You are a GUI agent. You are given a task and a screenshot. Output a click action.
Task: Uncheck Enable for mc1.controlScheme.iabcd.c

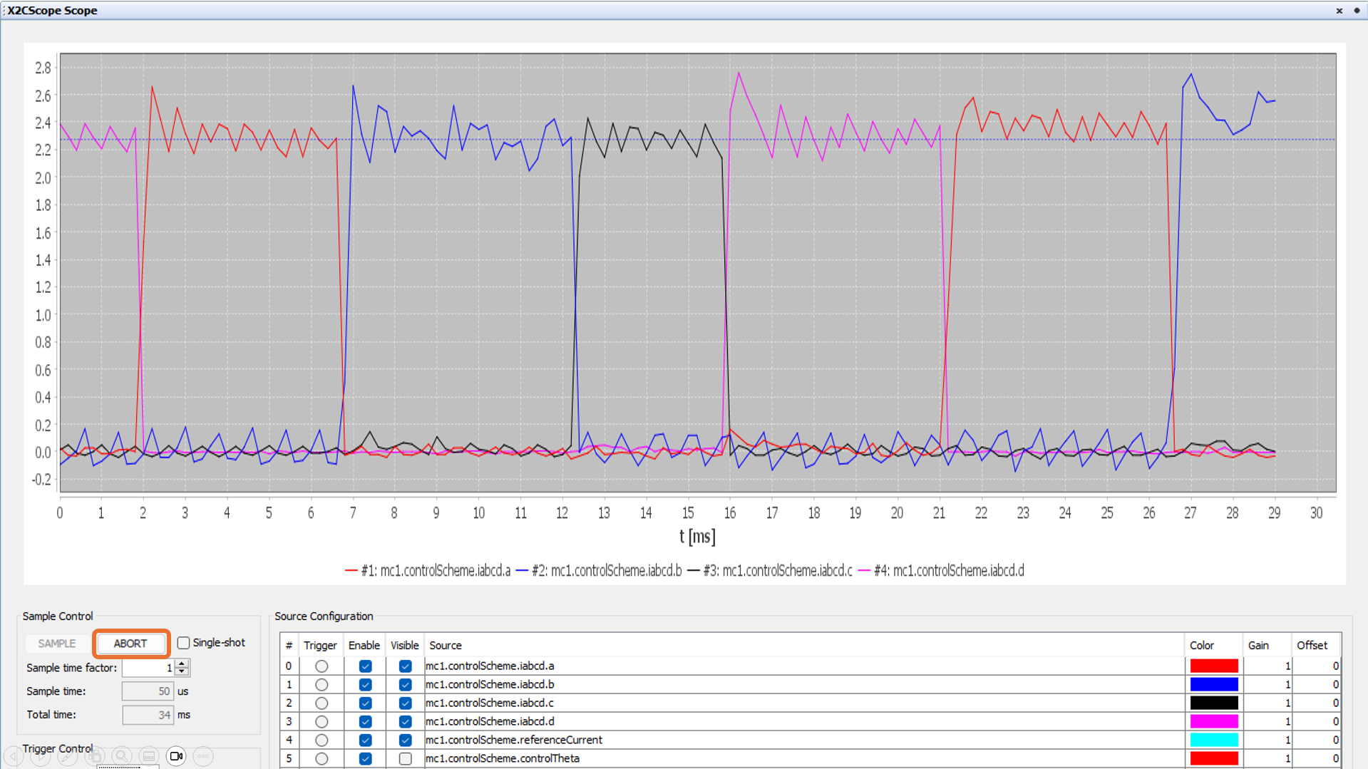365,703
